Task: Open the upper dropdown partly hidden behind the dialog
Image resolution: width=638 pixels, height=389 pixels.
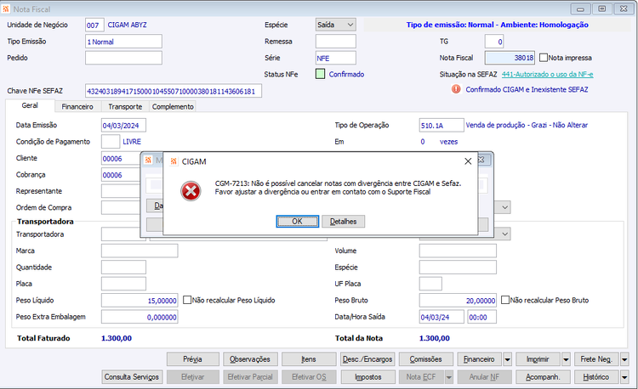Action: [x=505, y=207]
